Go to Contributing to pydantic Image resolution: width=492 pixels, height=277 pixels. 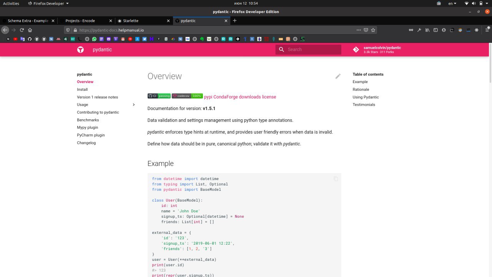coord(98,112)
